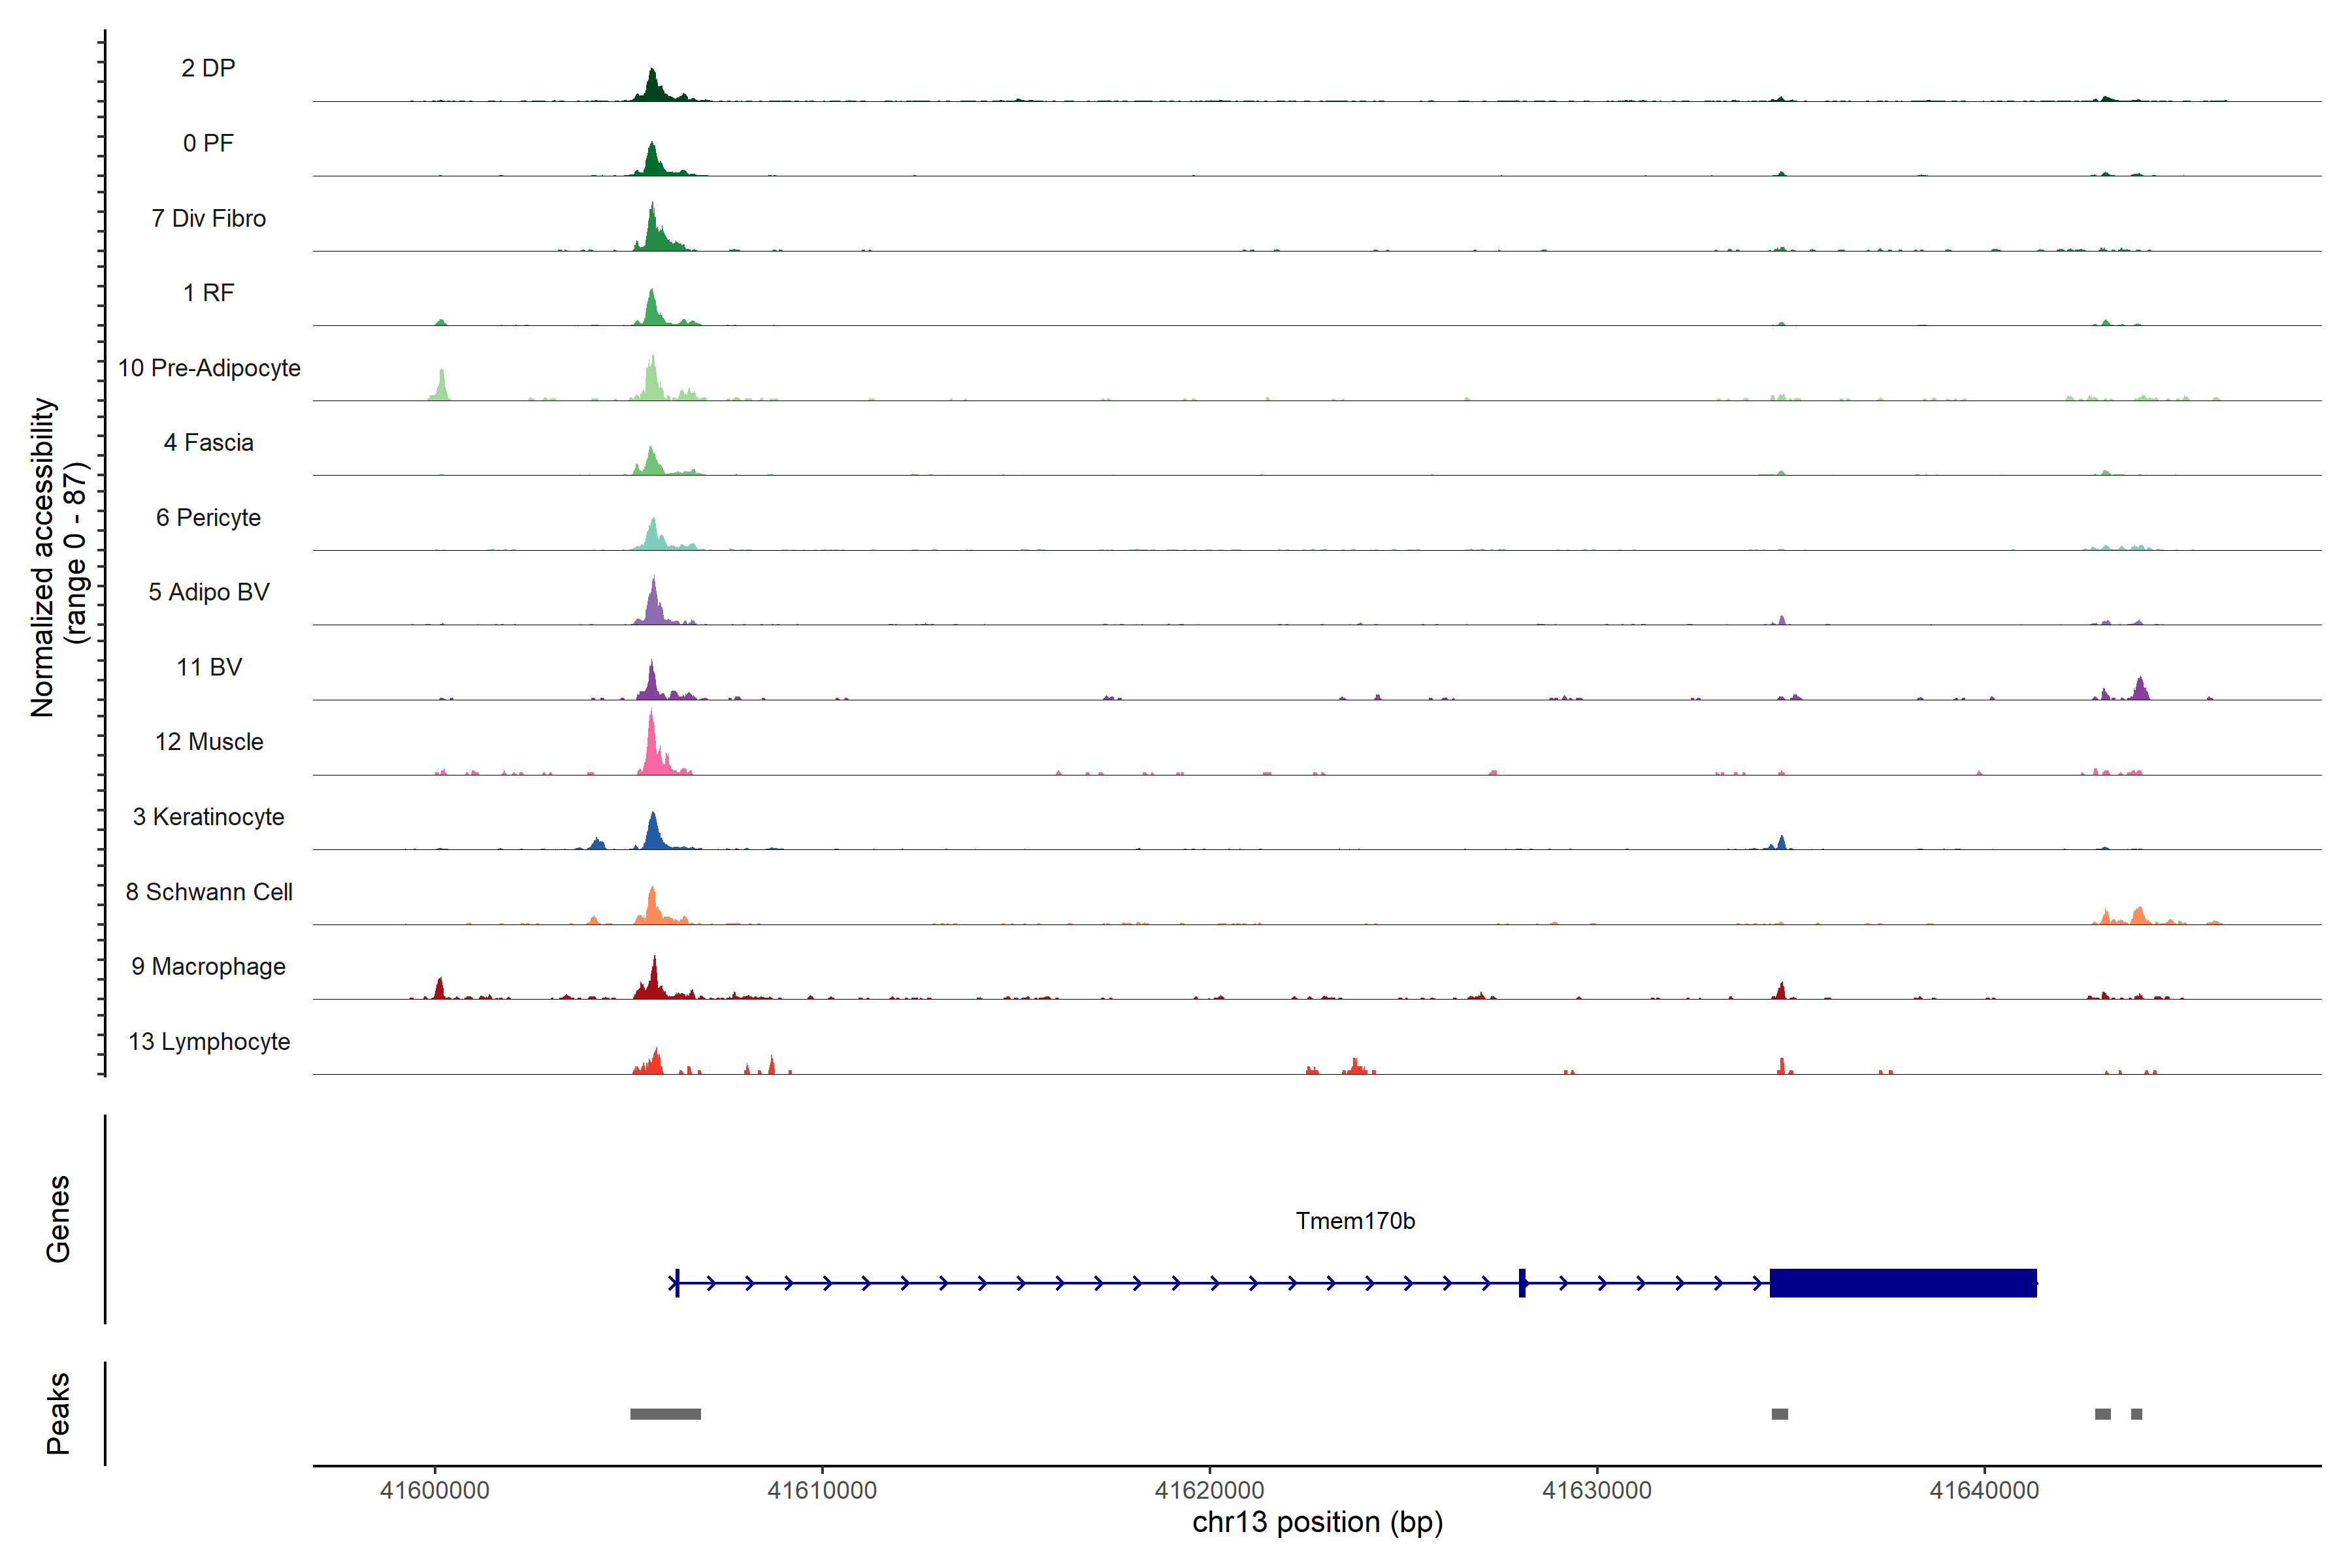This screenshot has height=1568, width=2352.
Task: Click the widest gray peak bar
Action: 665,1414
